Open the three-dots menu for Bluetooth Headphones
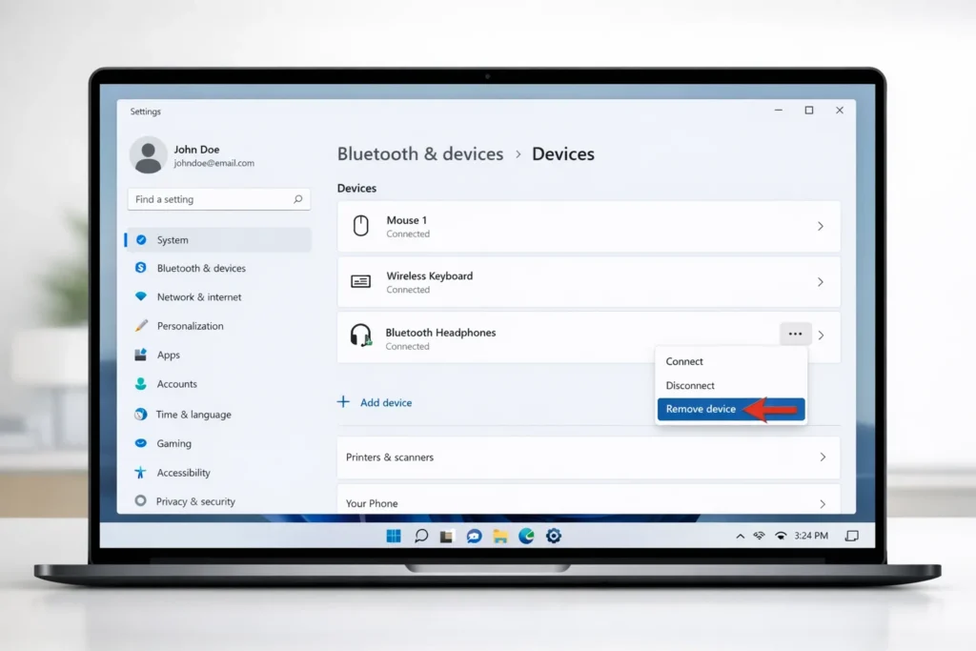The image size is (976, 651). [x=795, y=335]
